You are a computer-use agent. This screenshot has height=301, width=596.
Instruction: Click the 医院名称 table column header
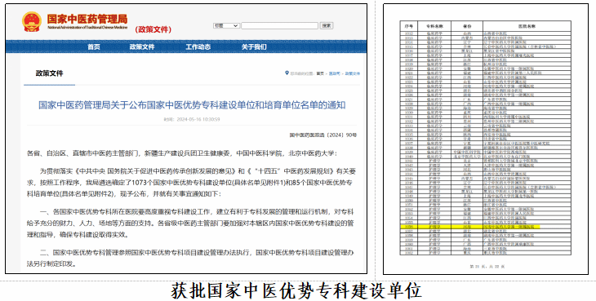coord(527,27)
